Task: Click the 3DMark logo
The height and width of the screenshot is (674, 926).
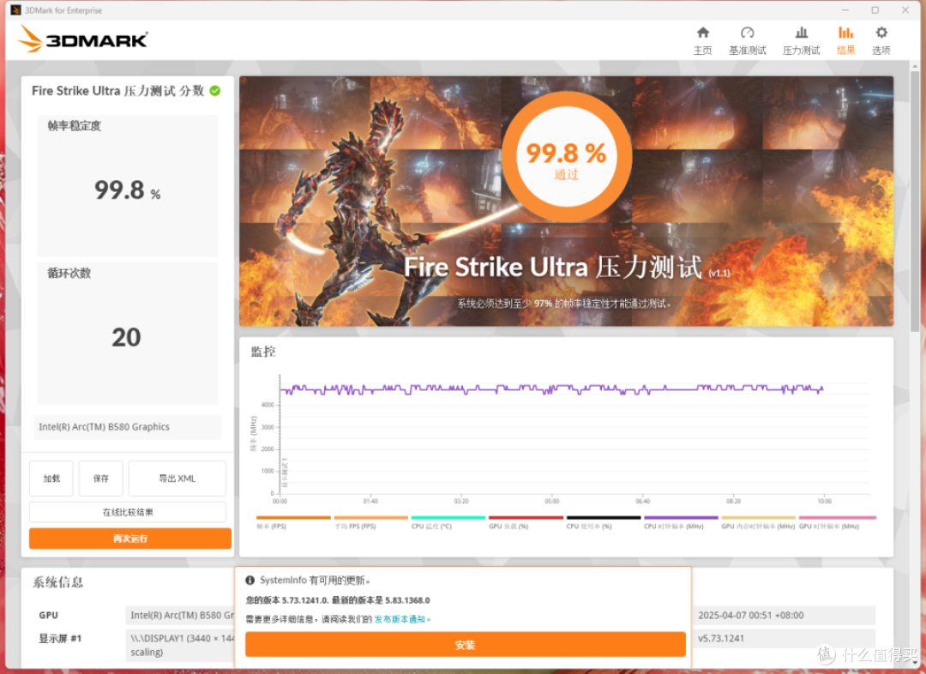Action: (x=82, y=39)
